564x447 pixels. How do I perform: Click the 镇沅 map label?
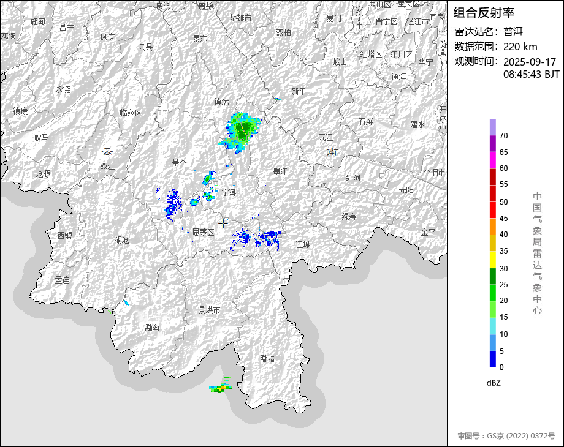click(x=221, y=102)
